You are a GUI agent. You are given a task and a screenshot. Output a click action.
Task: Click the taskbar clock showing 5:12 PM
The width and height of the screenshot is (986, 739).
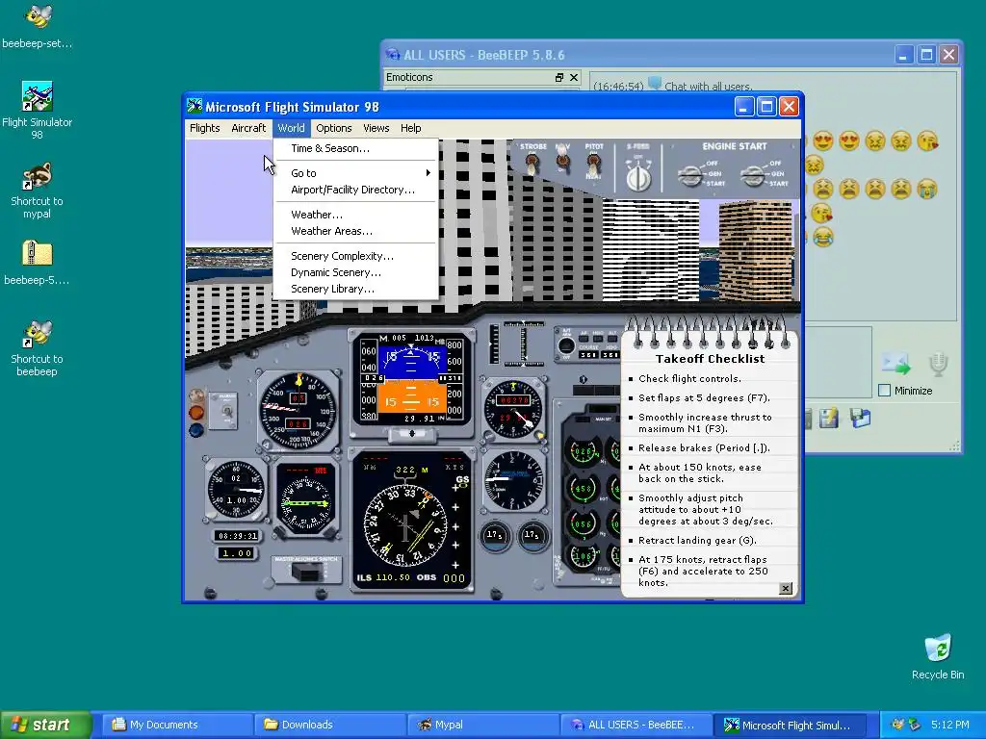coord(949,725)
